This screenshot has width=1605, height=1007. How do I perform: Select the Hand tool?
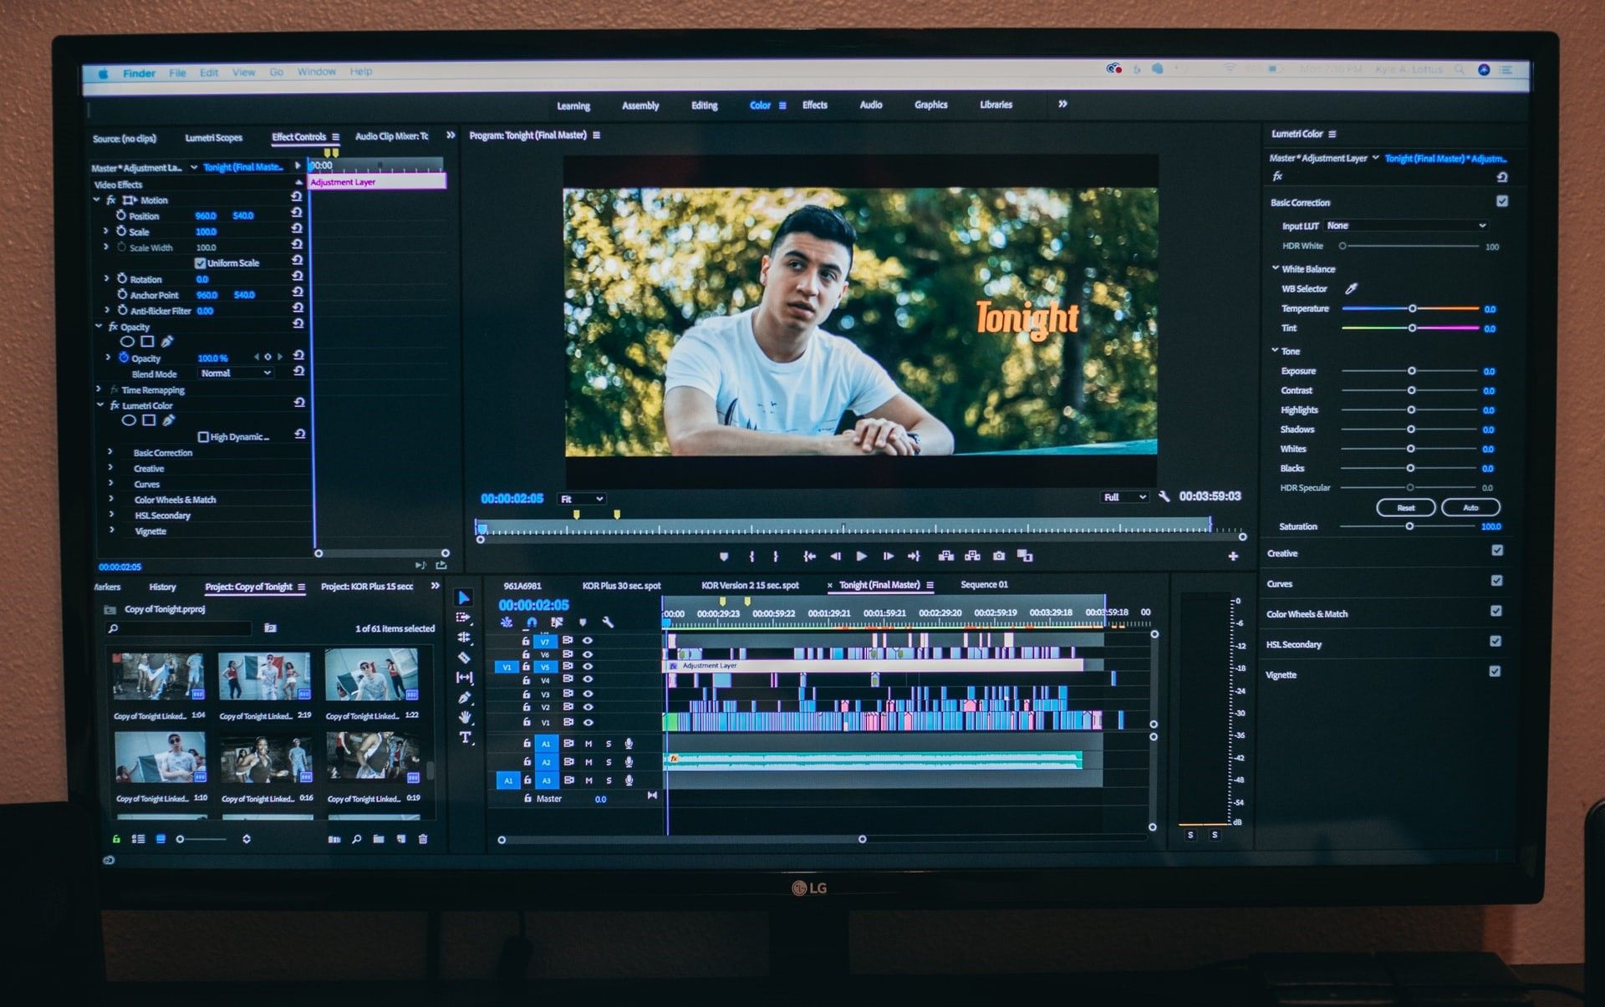coord(465,717)
